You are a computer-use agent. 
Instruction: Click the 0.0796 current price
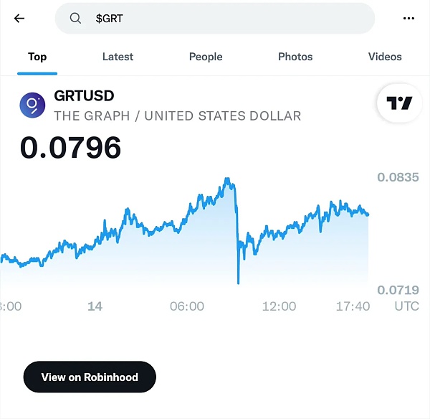[70, 148]
